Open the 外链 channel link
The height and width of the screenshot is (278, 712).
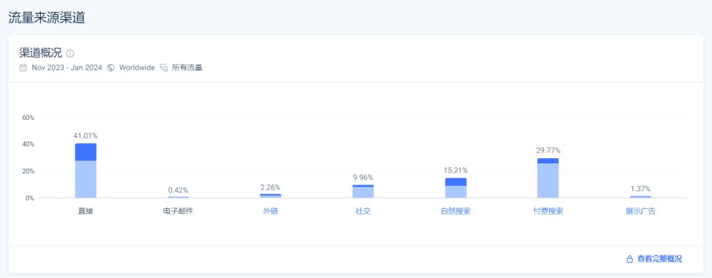271,211
